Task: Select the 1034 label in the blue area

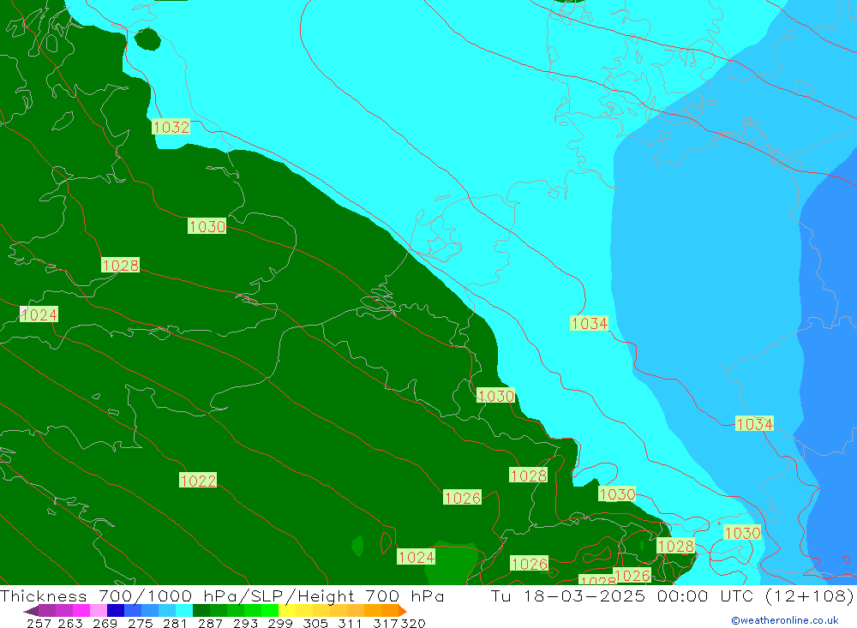Action: click(754, 423)
